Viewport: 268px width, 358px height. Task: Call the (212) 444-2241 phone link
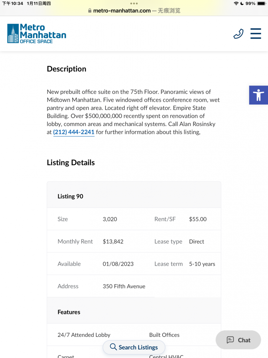[x=74, y=132]
